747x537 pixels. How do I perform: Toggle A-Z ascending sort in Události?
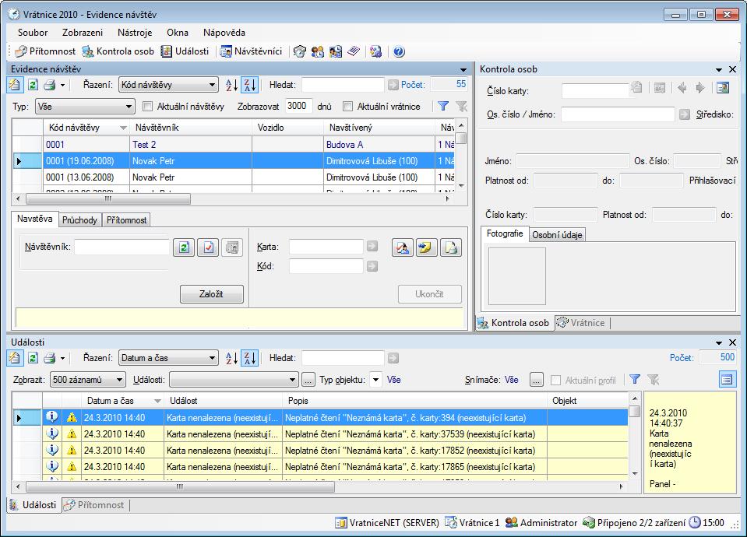[x=231, y=358]
